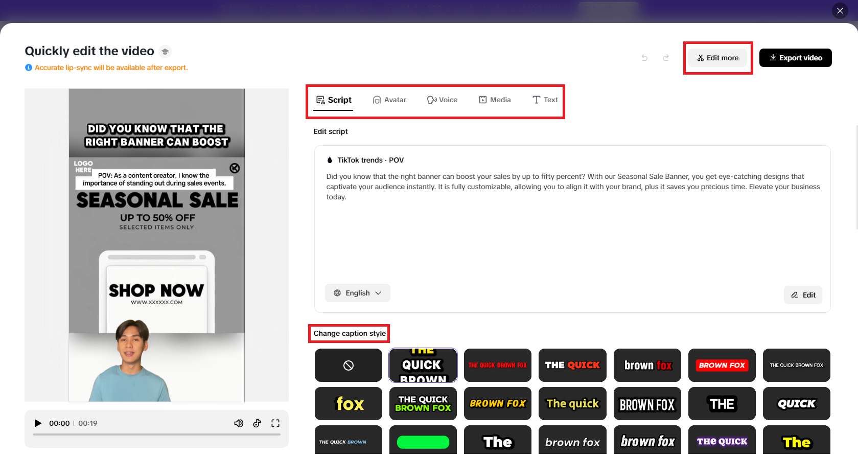The image size is (858, 458).
Task: Open the tutorial graduation cap icon
Action: pos(165,52)
